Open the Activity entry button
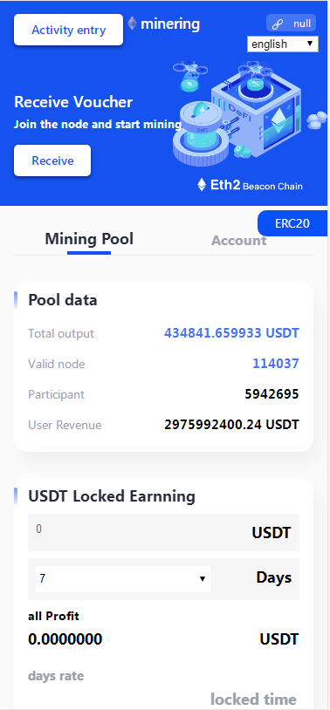The image size is (330, 710). [x=68, y=30]
